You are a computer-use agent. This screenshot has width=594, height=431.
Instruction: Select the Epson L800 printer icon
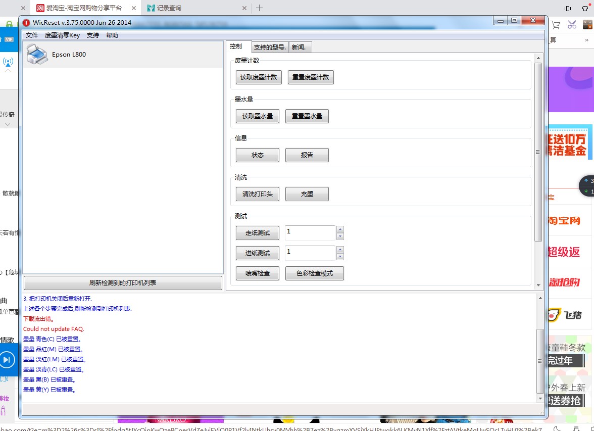tap(37, 54)
